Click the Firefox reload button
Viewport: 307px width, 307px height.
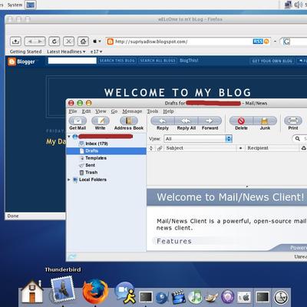pyautogui.click(x=54, y=41)
